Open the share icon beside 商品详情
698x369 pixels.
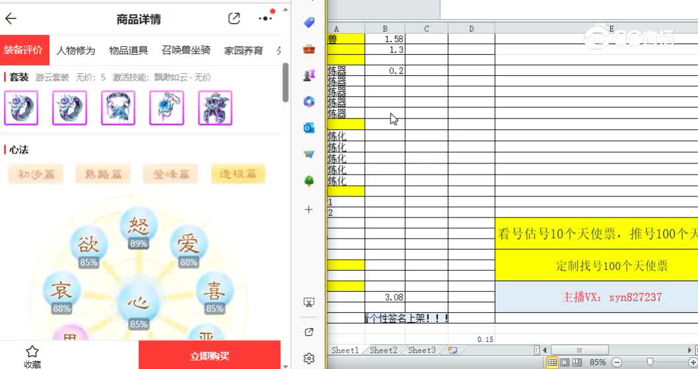coord(234,18)
